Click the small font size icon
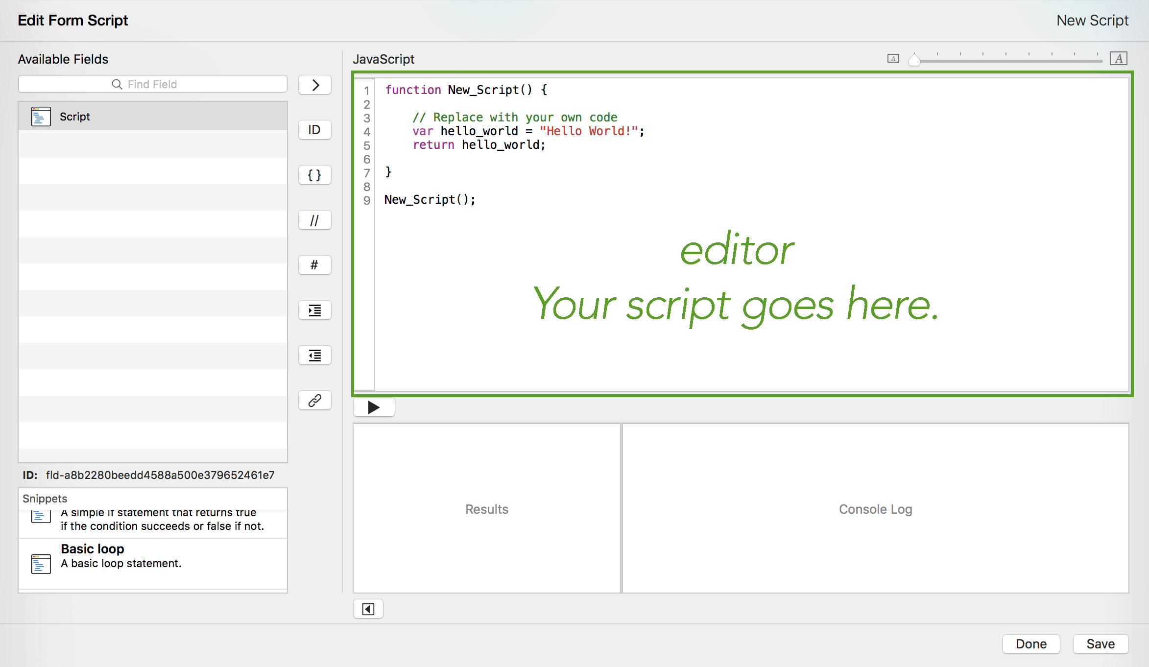1149x667 pixels. coord(893,59)
